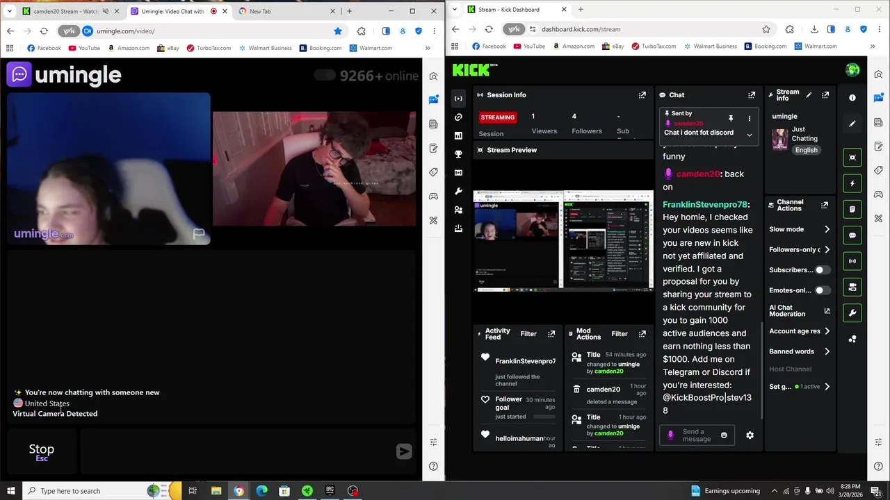Open the Kick sidebar video clips icon
This screenshot has width=890, height=500.
458,172
